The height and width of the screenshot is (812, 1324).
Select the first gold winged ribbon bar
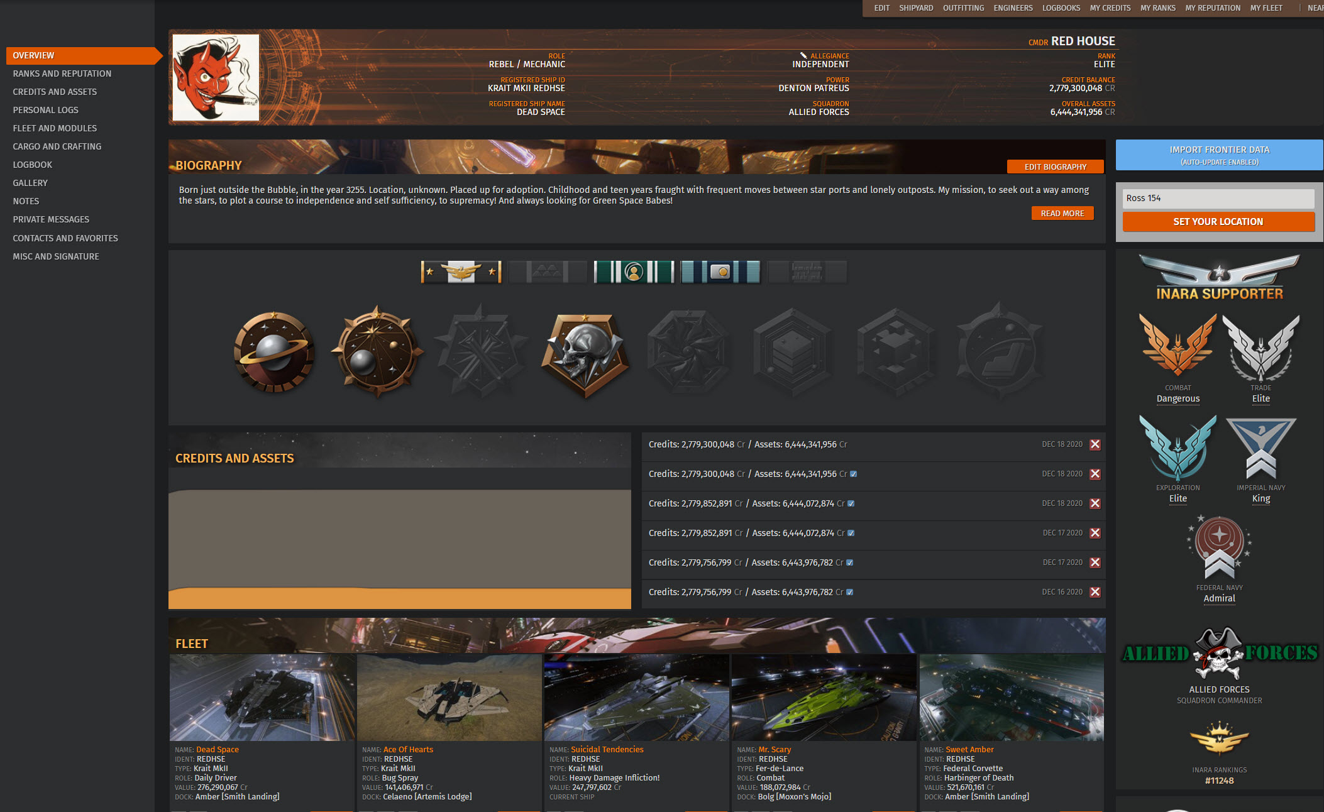(461, 272)
